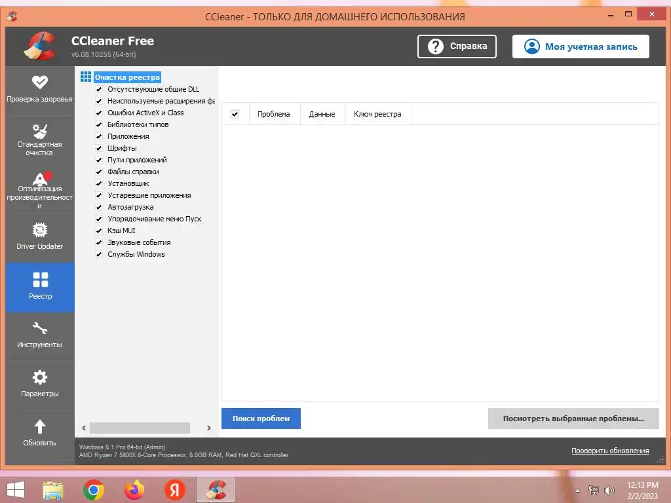Image resolution: width=671 pixels, height=503 pixels.
Task: Click left arrow of horizontal scrollbar
Action: pos(84,428)
